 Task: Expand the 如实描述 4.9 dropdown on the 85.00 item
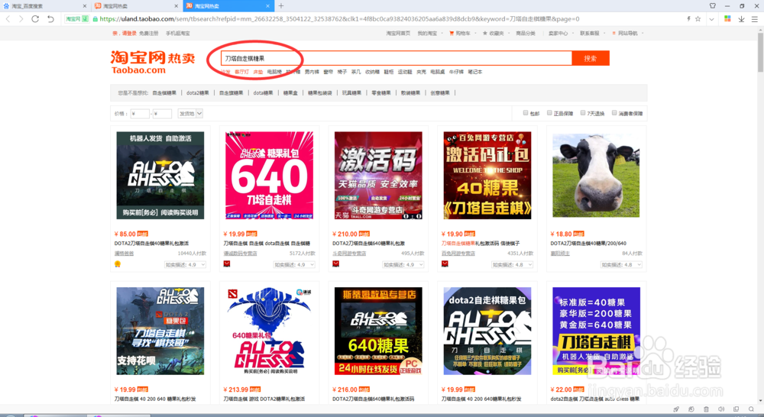(185, 264)
